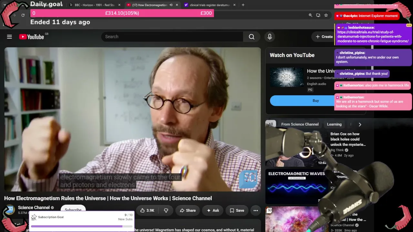This screenshot has height=232, width=413.
Task: Reload the page in the browser
Action: point(23,15)
